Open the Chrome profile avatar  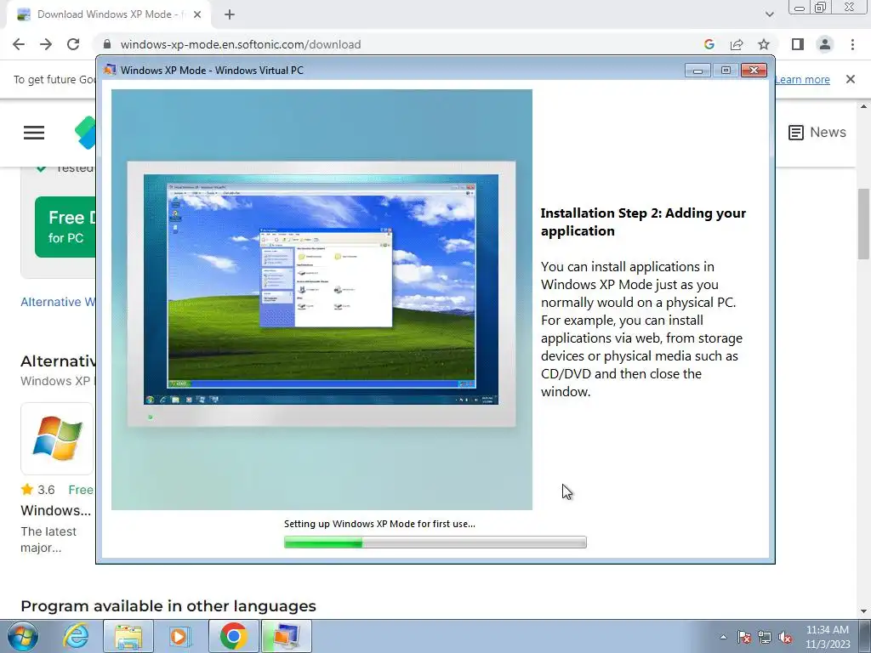point(825,44)
